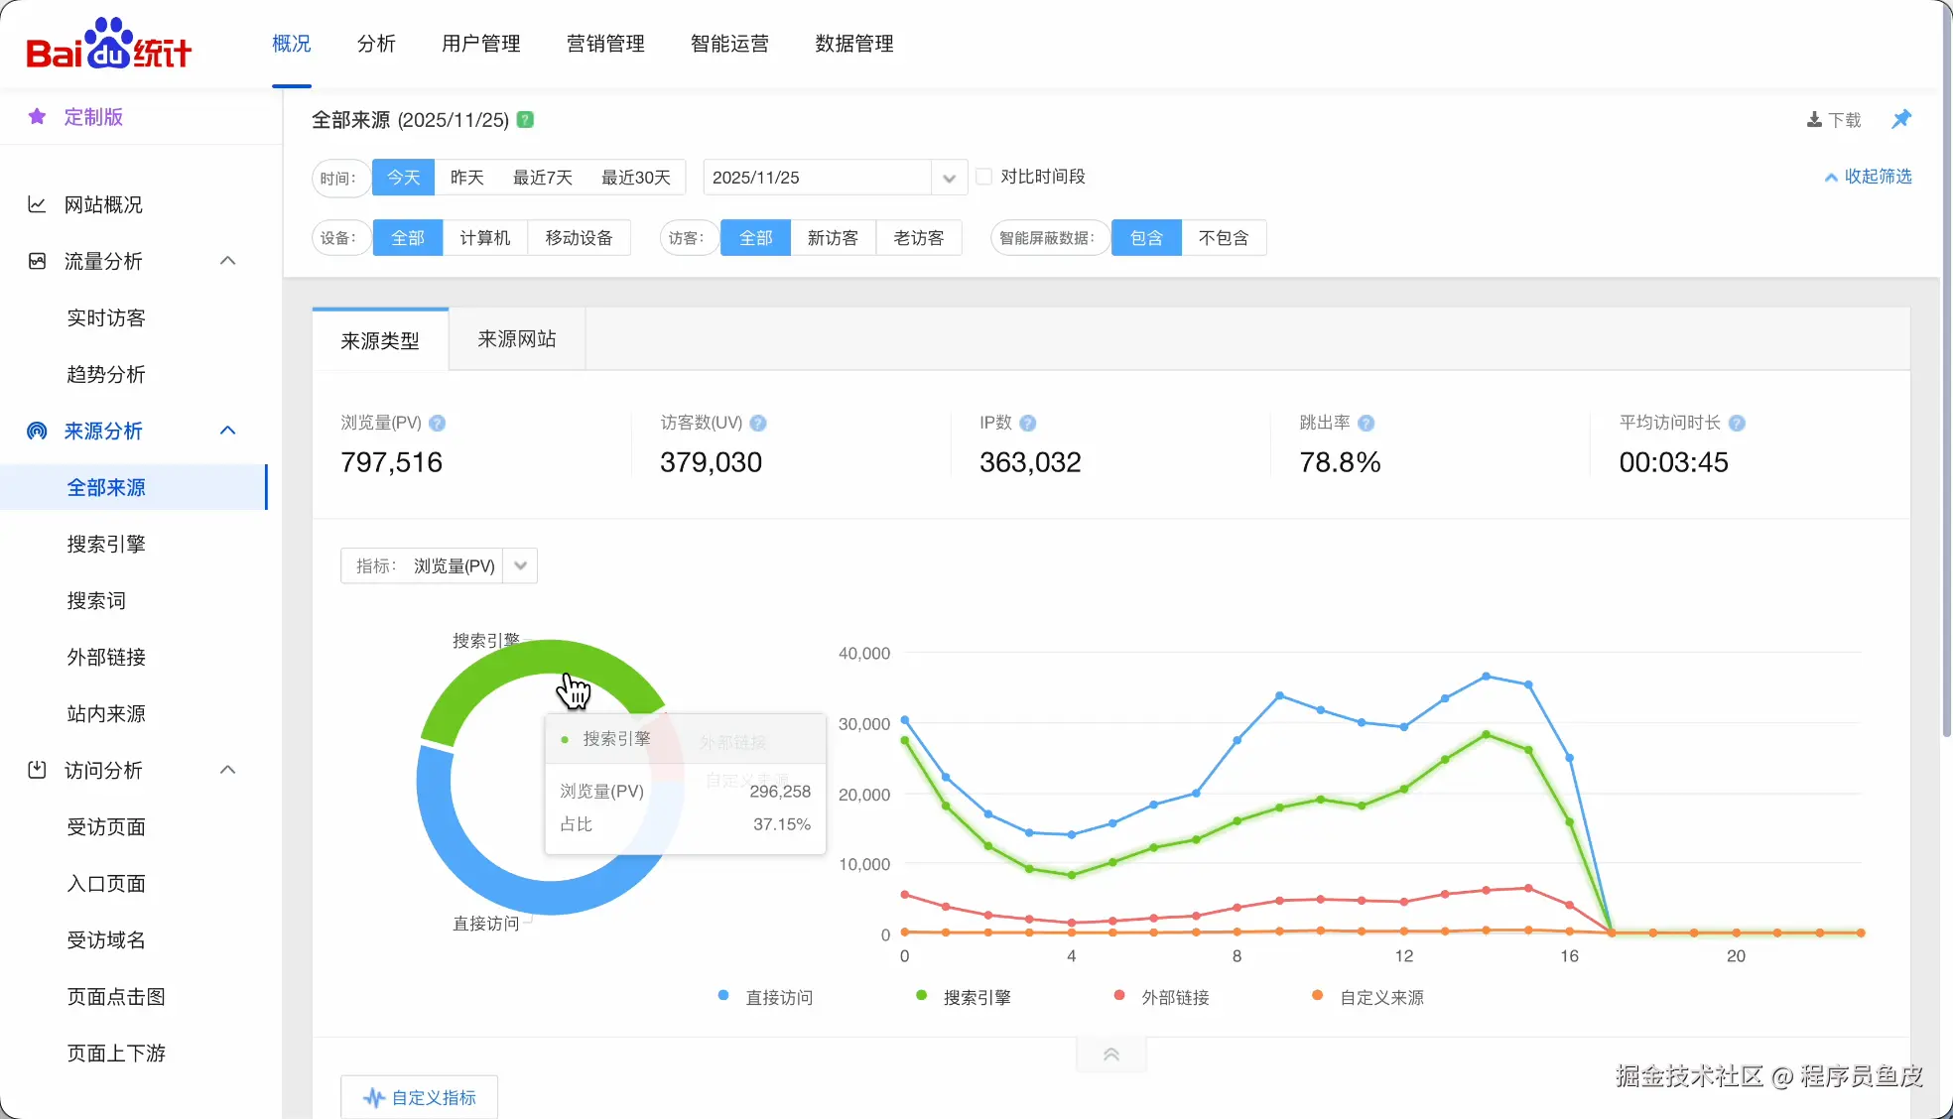The height and width of the screenshot is (1119, 1953).
Task: Open the 指标 浏览量(PV) dropdown
Action: [x=520, y=566]
